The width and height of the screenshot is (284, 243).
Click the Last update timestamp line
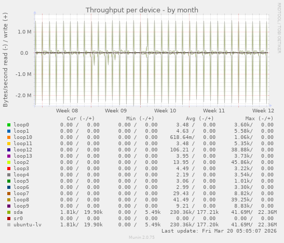click(x=219, y=231)
